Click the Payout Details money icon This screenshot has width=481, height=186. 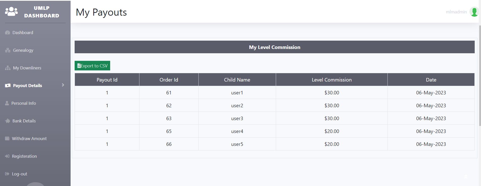pos(8,86)
